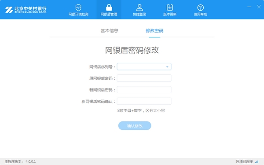Click the Zhongguancun Bank logo
The height and width of the screenshot is (165, 264).
coord(26,10)
